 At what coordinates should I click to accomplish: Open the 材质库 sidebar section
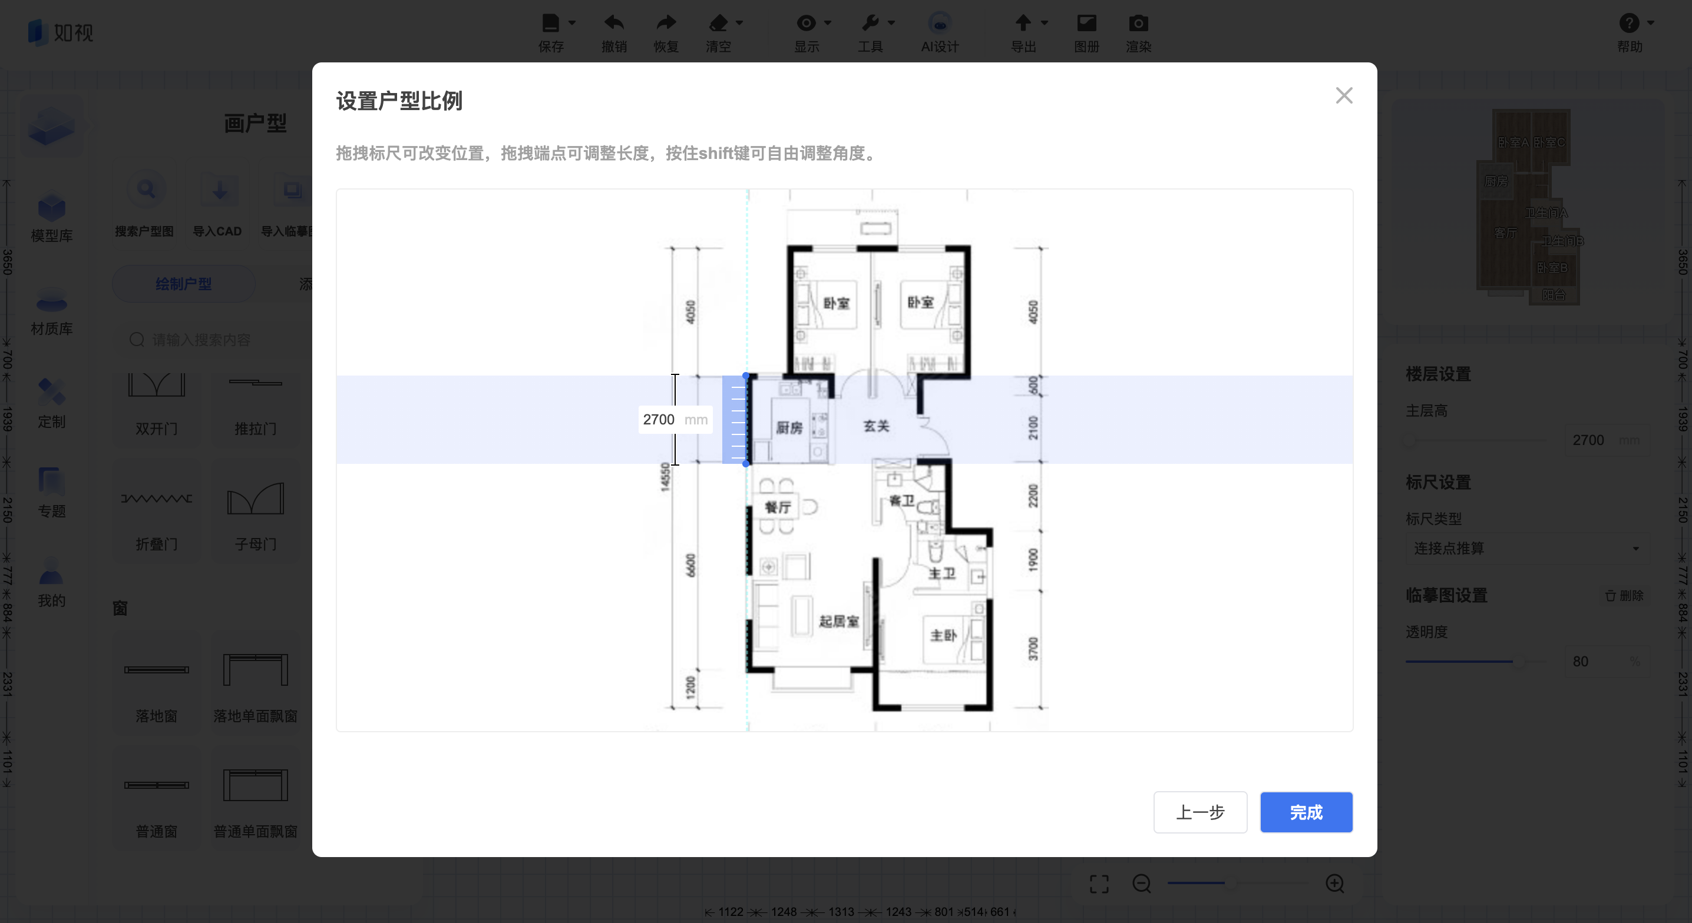tap(51, 311)
